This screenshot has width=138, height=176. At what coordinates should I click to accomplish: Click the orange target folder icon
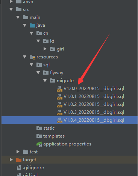pyautogui.click(x=19, y=160)
